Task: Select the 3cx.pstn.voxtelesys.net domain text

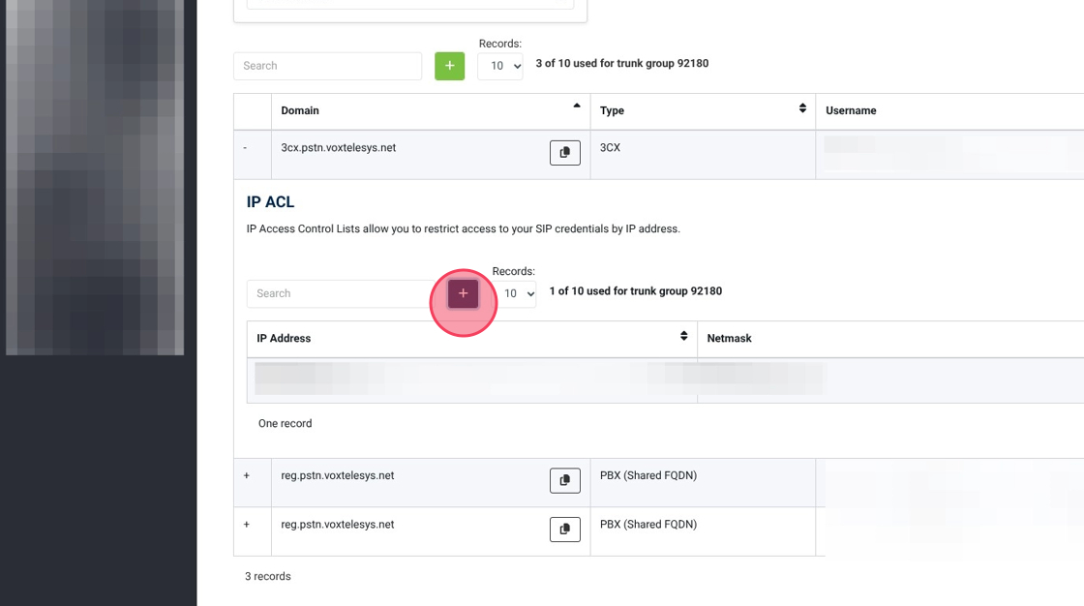Action: 338,148
